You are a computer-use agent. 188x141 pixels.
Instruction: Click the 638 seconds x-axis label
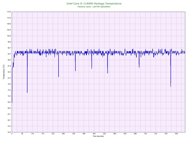tap(125, 134)
